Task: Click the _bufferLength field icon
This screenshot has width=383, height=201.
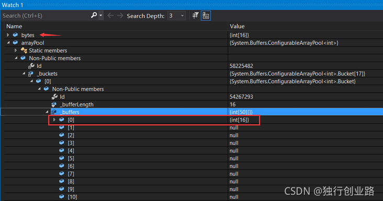Action: [54, 104]
